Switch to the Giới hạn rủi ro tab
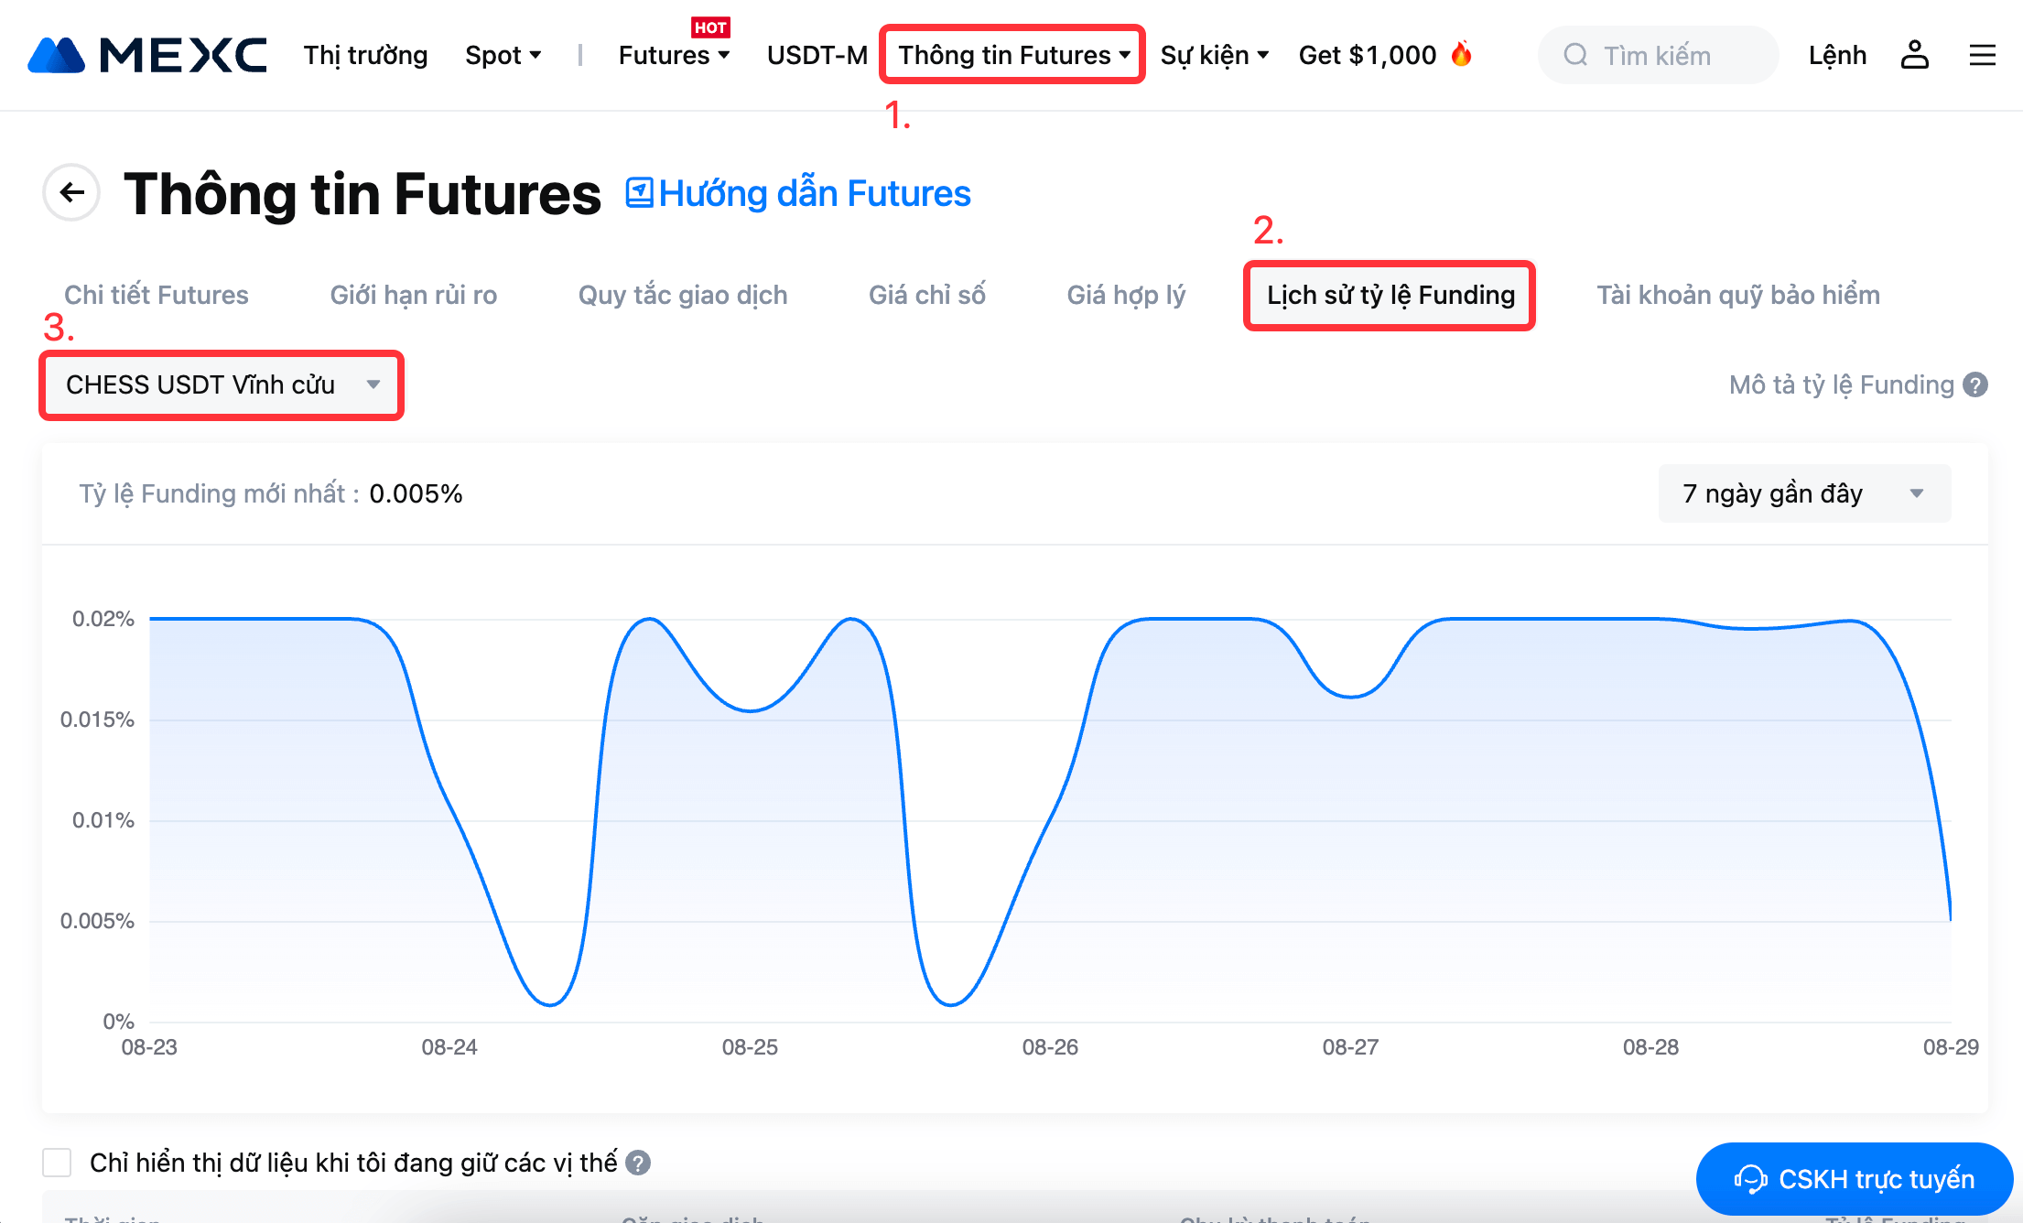This screenshot has width=2023, height=1223. coord(413,295)
